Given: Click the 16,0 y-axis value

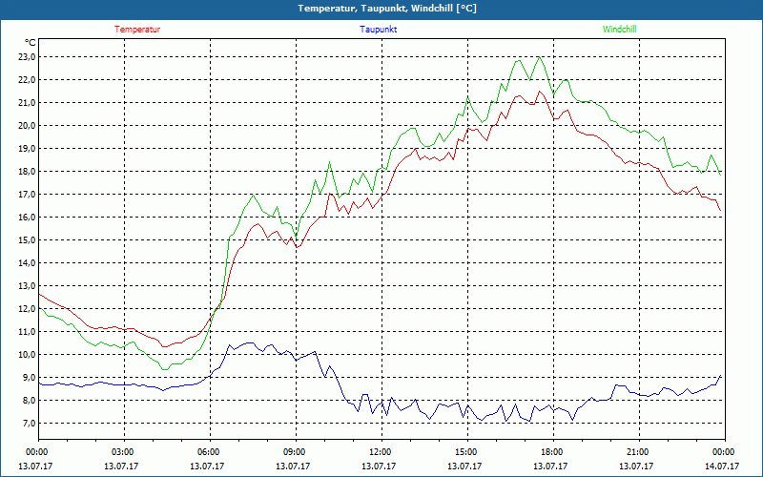Looking at the screenshot, I should pyautogui.click(x=28, y=218).
